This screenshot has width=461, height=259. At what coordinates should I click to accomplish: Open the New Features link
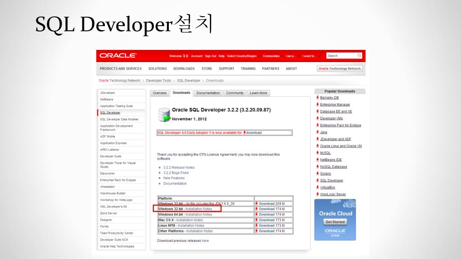(174, 178)
